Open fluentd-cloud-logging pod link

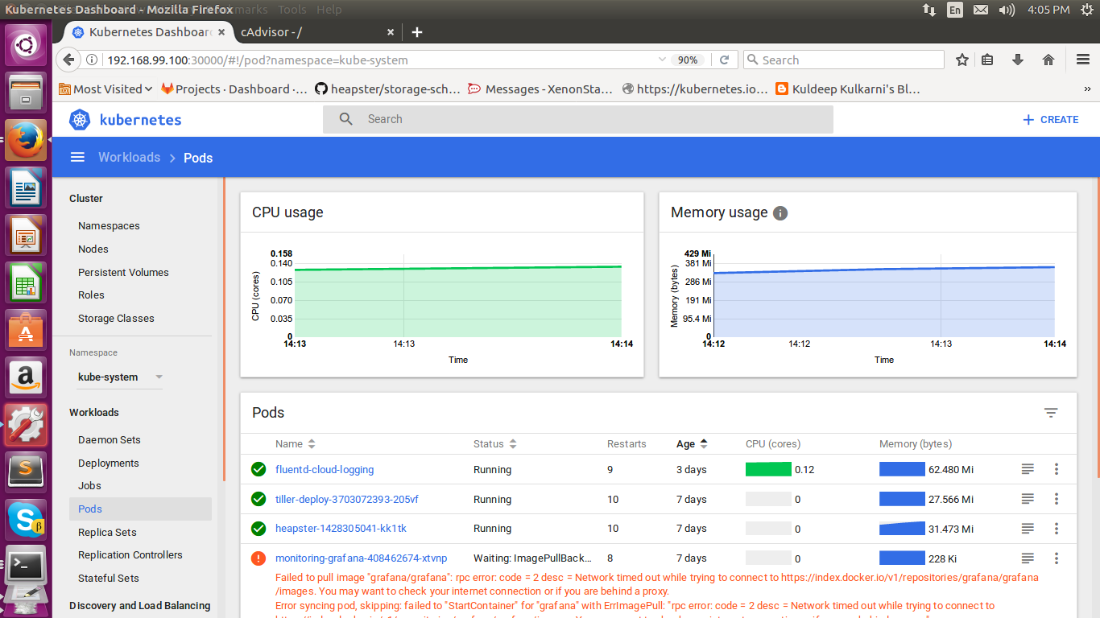click(325, 469)
